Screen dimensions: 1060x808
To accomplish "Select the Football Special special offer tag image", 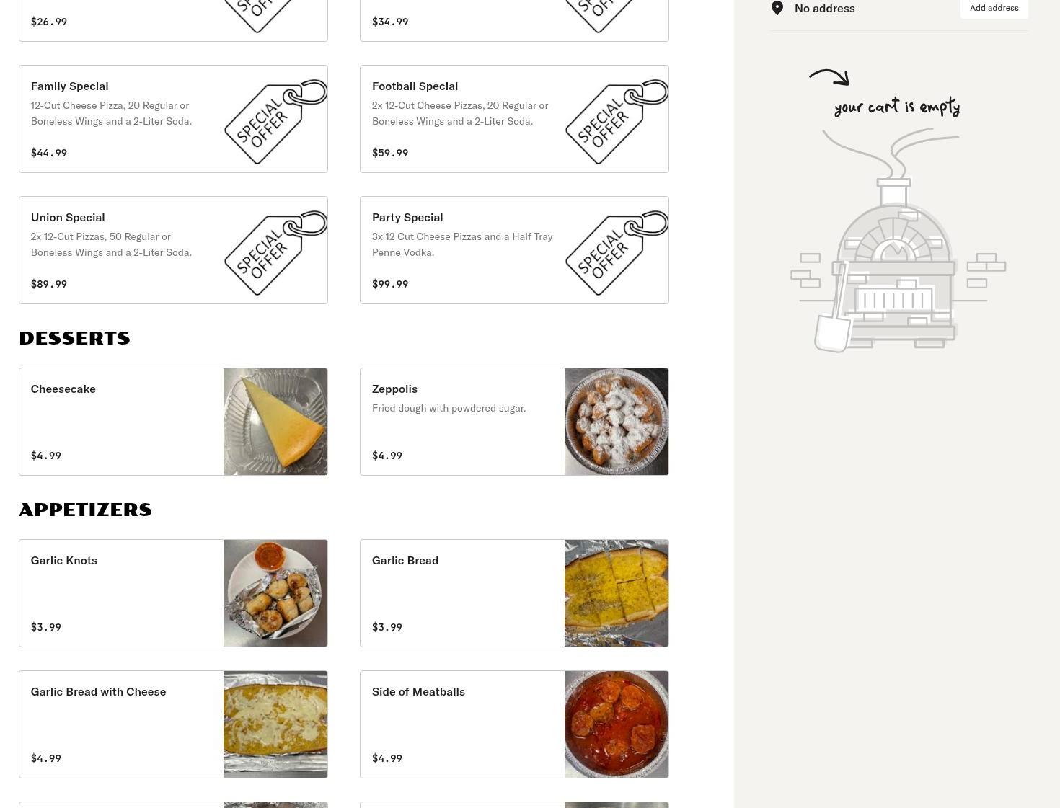I will [617, 119].
